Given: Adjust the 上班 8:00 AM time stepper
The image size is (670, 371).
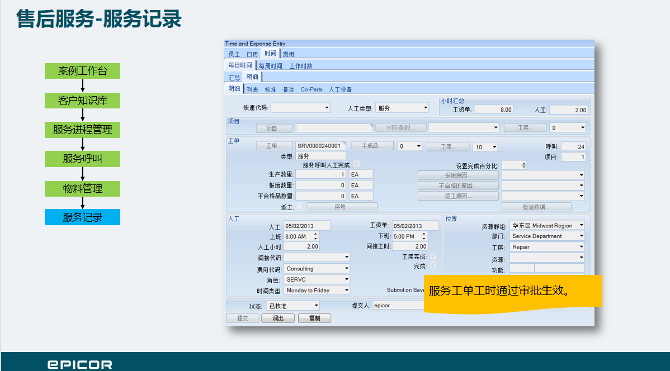Looking at the screenshot, I should 315,236.
